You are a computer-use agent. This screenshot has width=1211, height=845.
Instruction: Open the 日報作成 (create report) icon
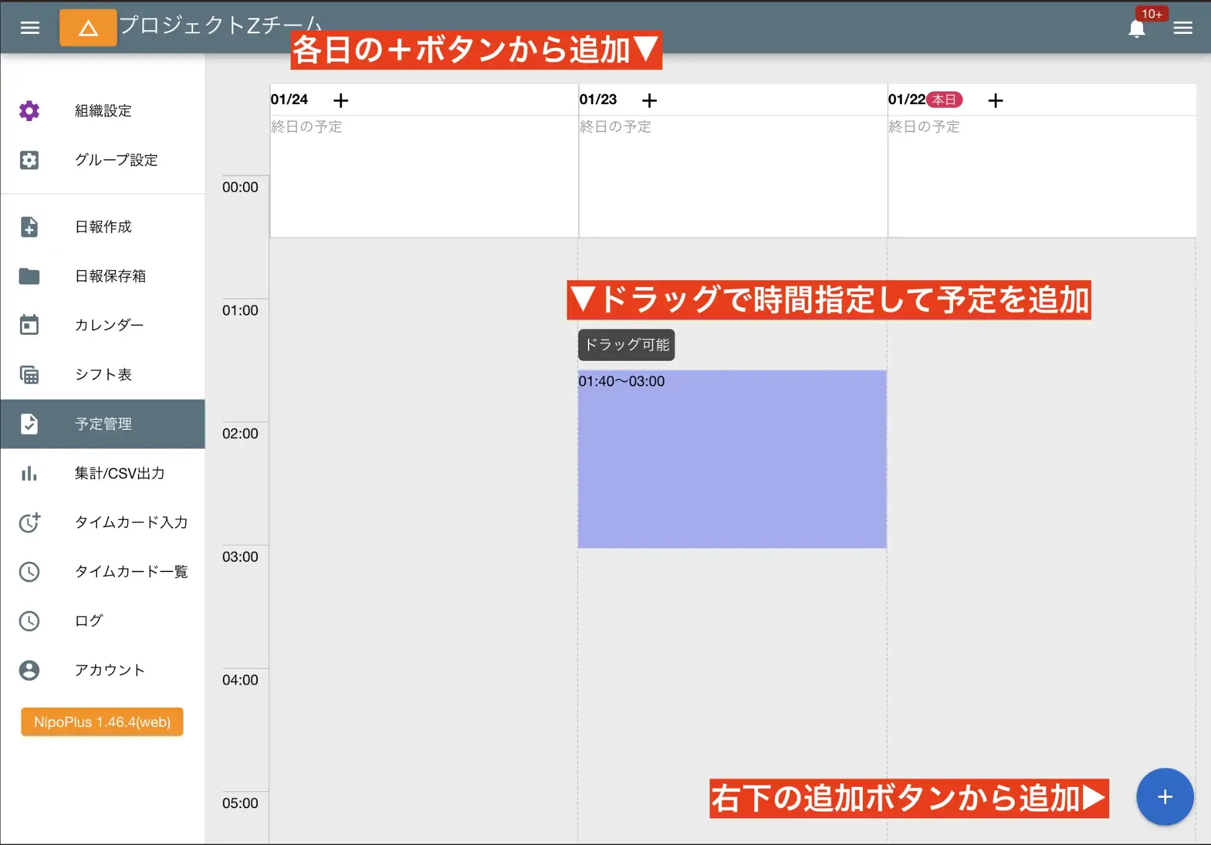click(29, 227)
